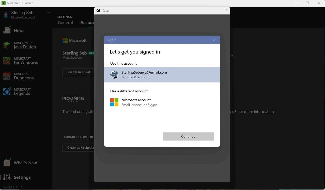Click the Meowbastian gamertag text

click(72, 58)
